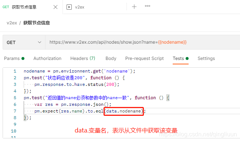Switch to the Headers (7) tab

click(x=83, y=58)
